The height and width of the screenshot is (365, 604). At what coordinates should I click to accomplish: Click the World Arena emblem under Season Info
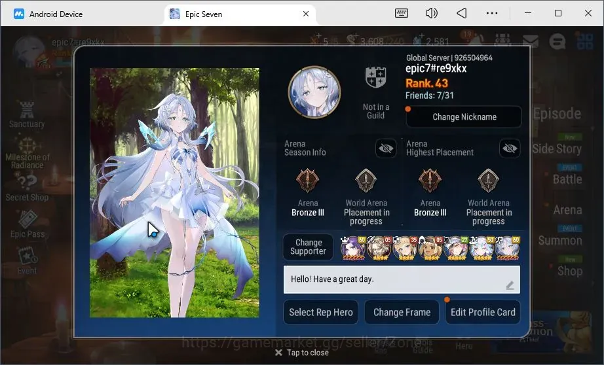point(366,181)
